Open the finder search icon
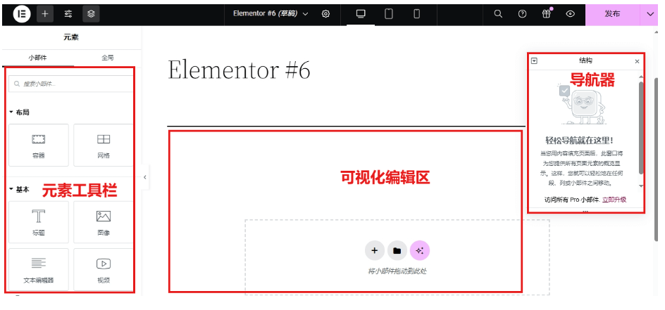Image resolution: width=665 pixels, height=310 pixels. click(498, 14)
